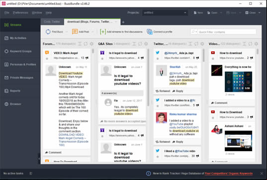Image resolution: width=267 pixels, height=180 pixels.
Task: Open Q&A Sites stream settings gear
Action: [x=146, y=44]
